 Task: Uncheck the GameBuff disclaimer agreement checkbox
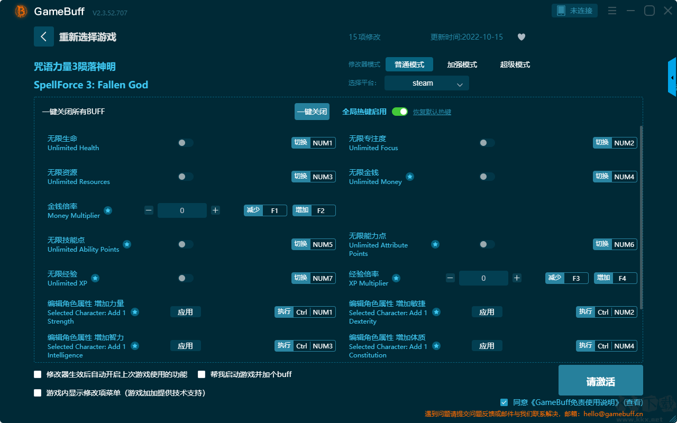[504, 402]
